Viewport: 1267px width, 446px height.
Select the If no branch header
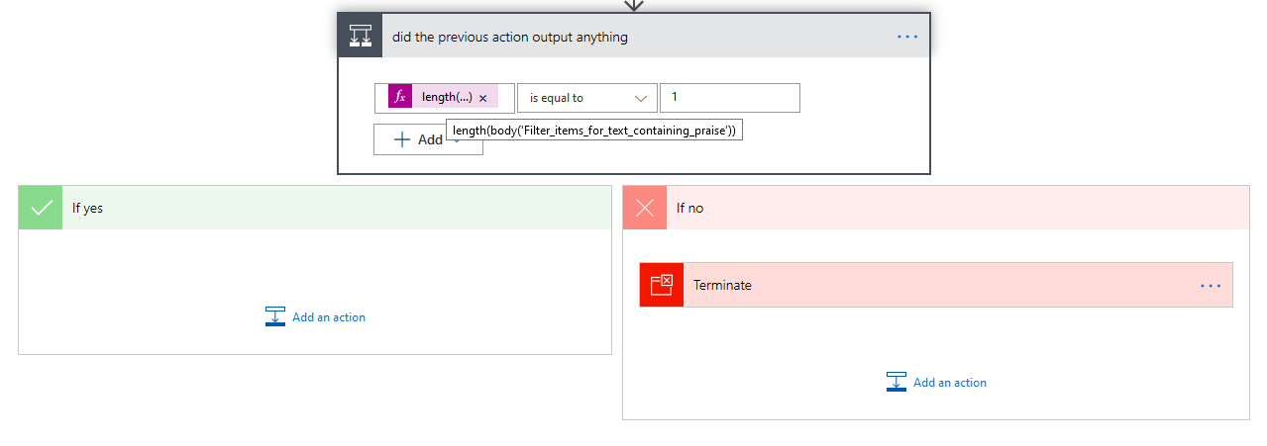tap(951, 208)
